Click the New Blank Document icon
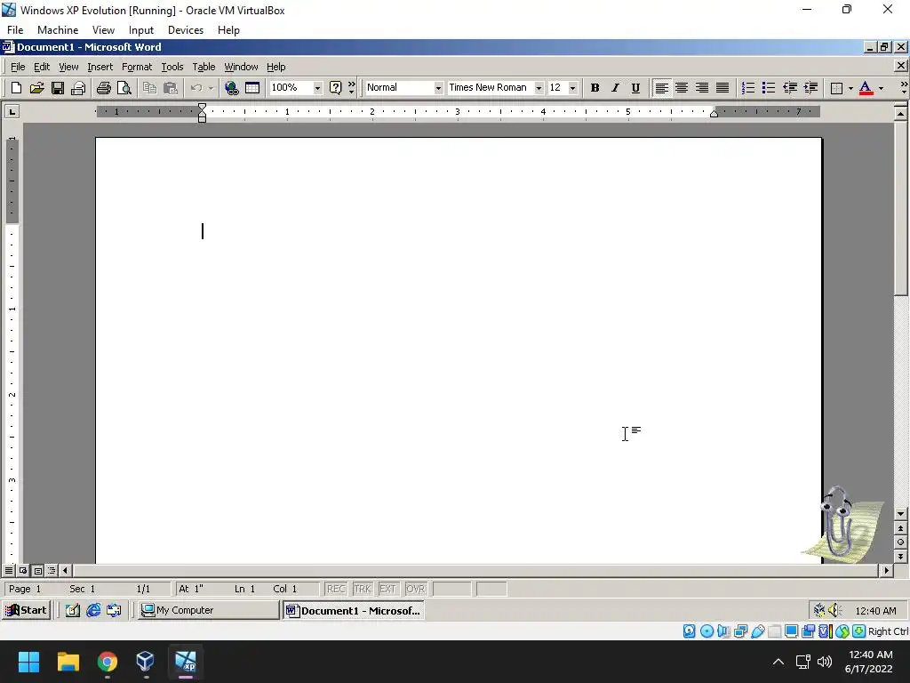 tap(16, 88)
